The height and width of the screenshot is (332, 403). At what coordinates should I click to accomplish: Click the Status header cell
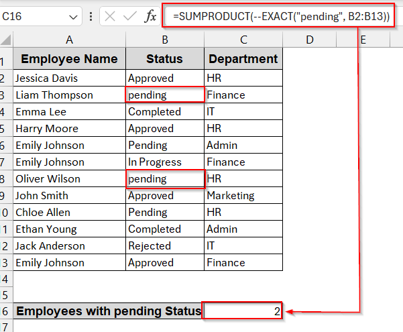point(164,59)
